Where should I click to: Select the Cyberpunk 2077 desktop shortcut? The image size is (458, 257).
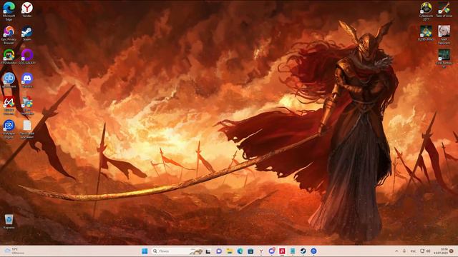click(426, 11)
